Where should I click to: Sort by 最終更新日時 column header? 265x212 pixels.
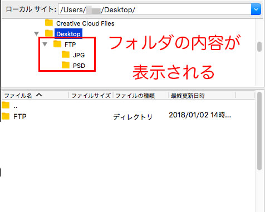tap(202, 96)
